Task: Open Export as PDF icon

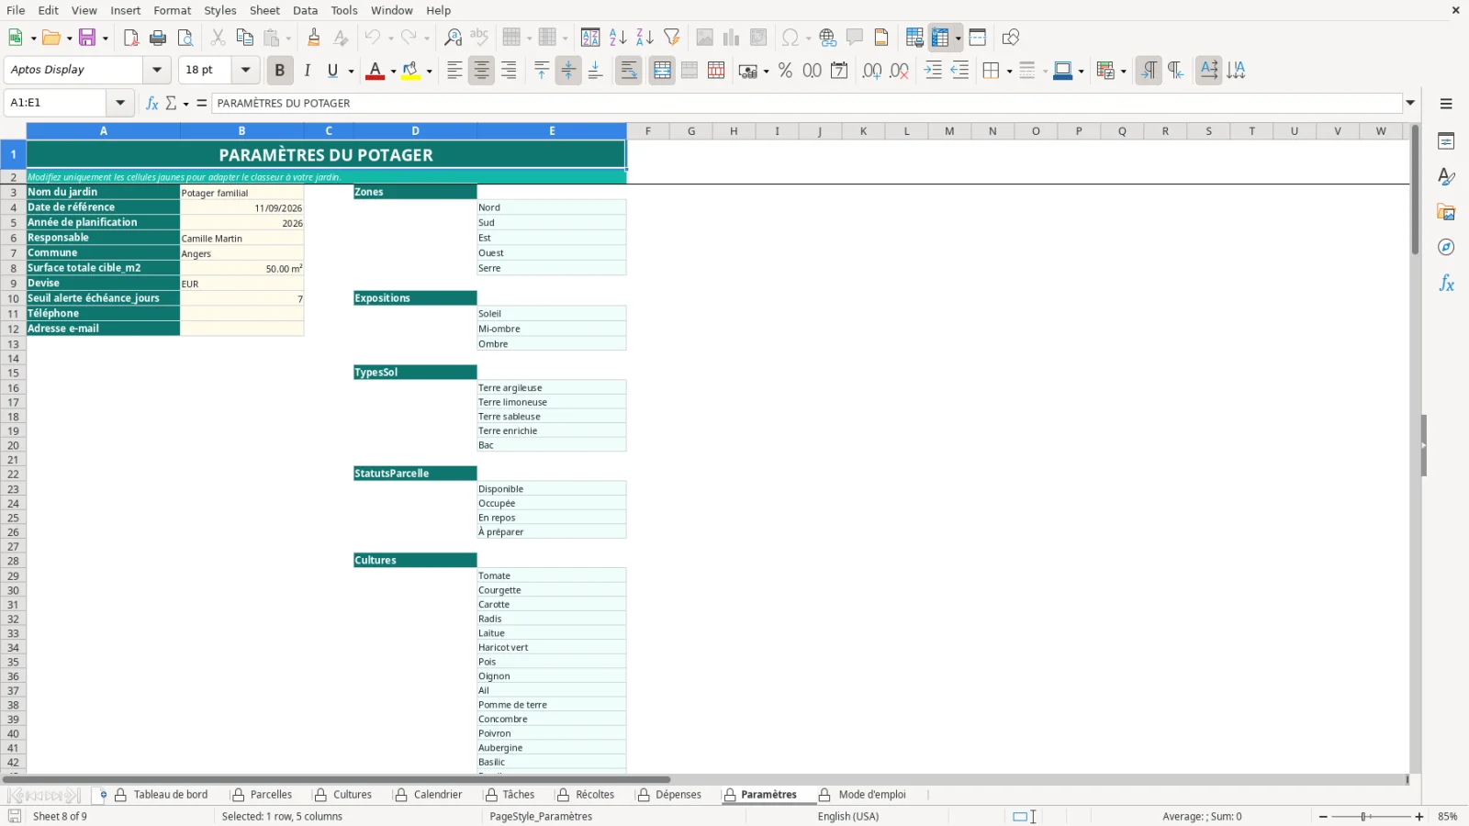Action: 131,38
